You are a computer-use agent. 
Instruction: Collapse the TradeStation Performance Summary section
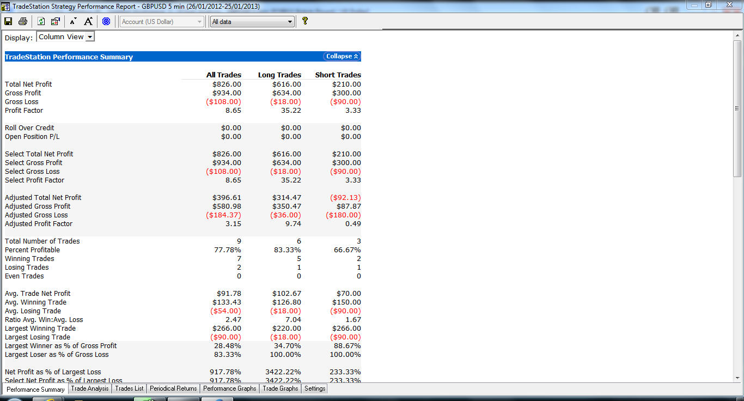point(342,56)
